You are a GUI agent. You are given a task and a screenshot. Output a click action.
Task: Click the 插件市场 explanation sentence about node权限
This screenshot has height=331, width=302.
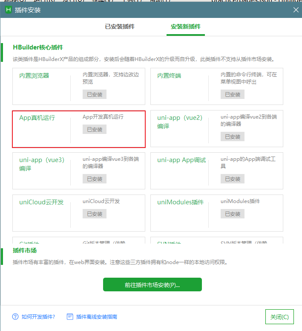pos(121,262)
